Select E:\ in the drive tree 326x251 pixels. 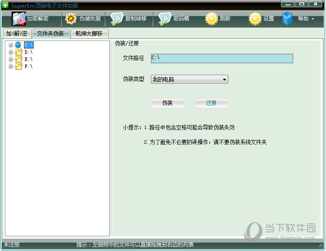coord(29,59)
